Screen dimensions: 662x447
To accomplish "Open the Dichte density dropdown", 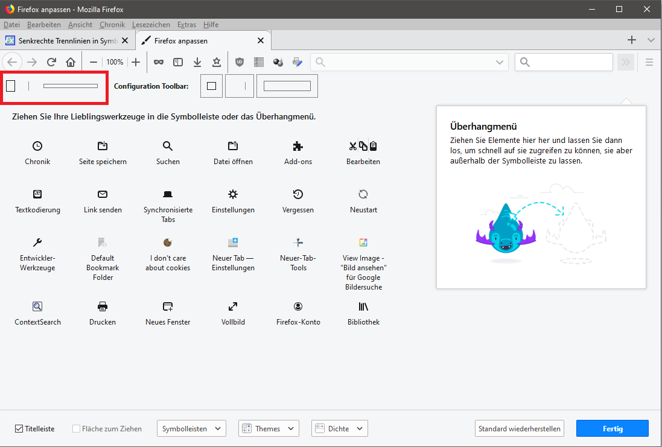I will coord(339,429).
